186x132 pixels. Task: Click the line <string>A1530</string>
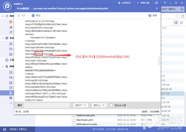[39, 28]
